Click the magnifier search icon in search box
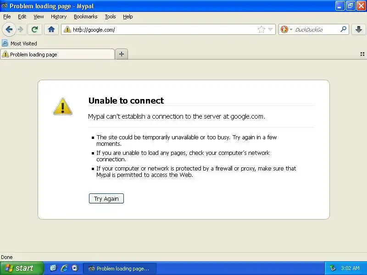Image resolution: width=367 pixels, height=275 pixels. point(343,29)
